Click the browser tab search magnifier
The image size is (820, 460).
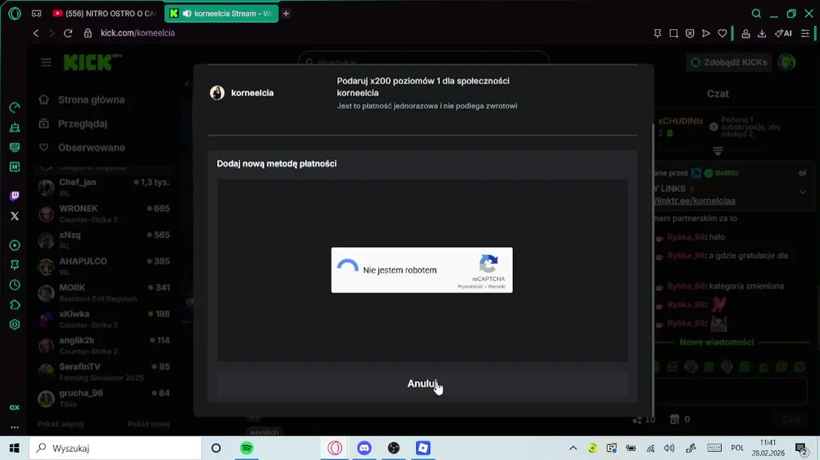coord(756,13)
